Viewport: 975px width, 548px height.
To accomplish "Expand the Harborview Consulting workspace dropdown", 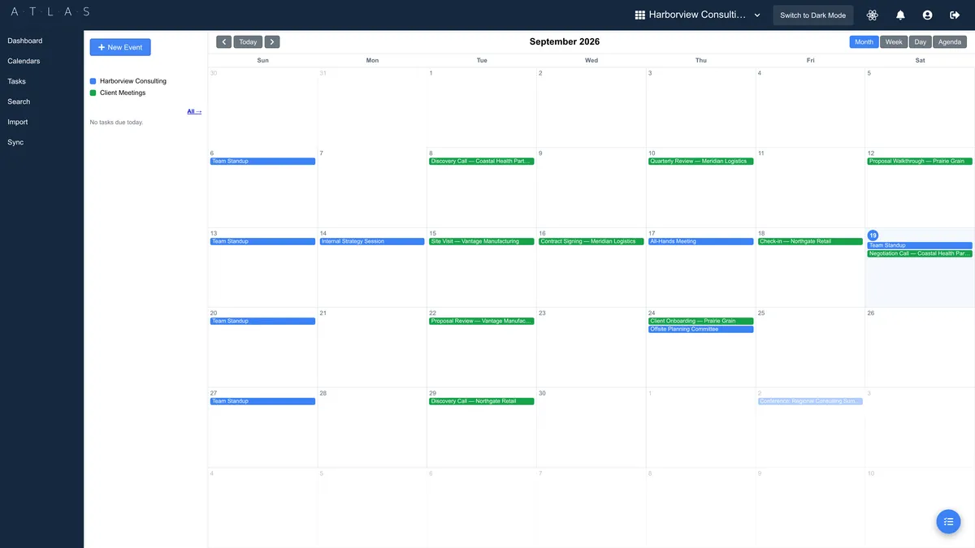I will tap(757, 15).
